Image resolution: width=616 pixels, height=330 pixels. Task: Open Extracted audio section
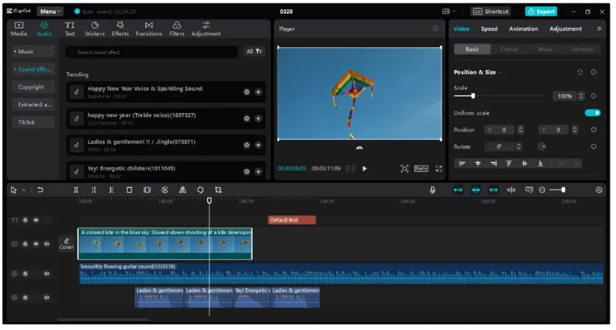pyautogui.click(x=33, y=104)
